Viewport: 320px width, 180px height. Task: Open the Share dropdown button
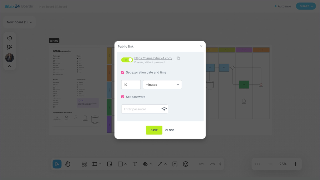306,6
